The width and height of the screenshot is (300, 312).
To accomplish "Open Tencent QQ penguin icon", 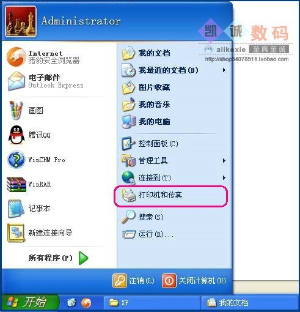I will coord(16,135).
